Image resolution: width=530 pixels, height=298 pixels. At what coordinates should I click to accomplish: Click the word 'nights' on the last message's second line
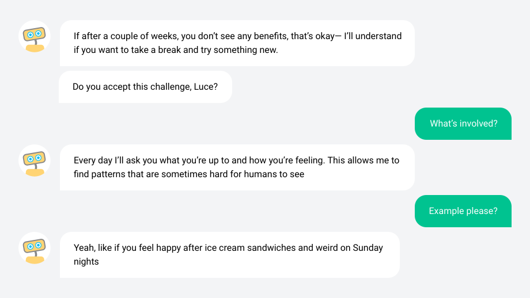point(86,262)
